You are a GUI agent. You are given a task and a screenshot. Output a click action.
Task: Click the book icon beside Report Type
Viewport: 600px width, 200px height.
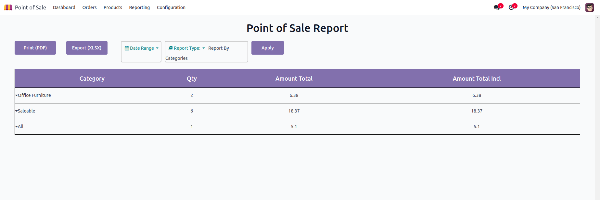click(x=171, y=48)
